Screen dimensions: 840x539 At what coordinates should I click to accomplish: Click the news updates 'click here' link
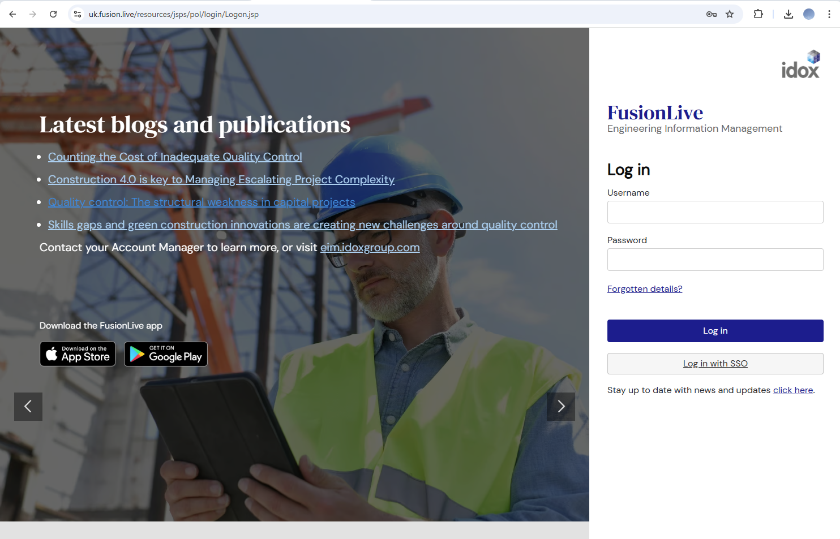792,390
